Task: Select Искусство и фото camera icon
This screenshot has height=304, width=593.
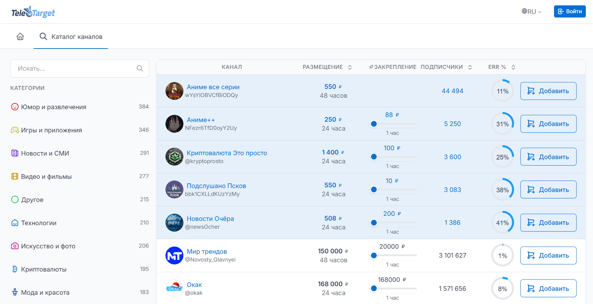Action: click(15, 246)
